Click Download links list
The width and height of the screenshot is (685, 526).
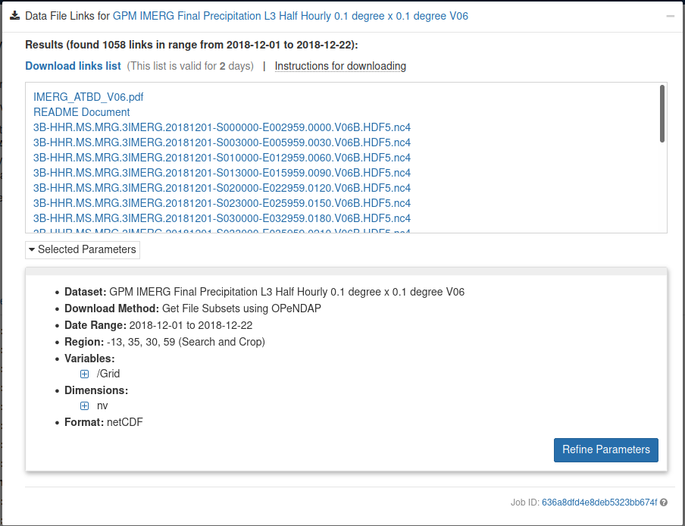(73, 66)
